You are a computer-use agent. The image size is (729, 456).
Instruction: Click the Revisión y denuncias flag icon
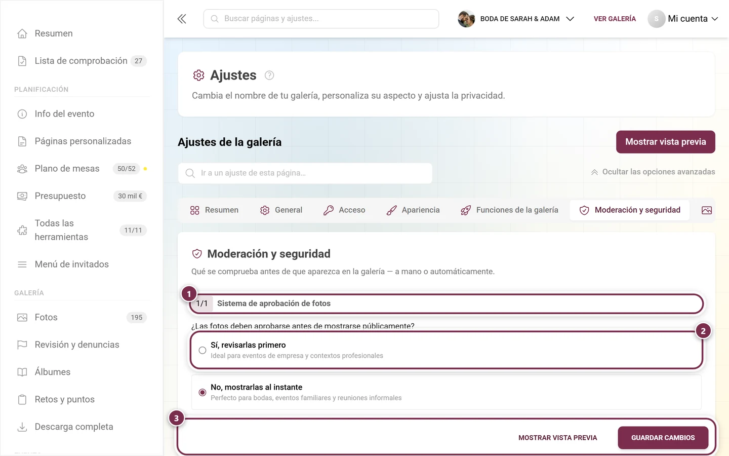(22, 345)
